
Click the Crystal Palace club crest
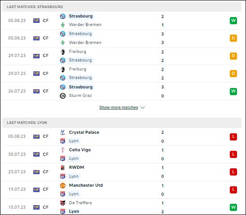click(63, 132)
